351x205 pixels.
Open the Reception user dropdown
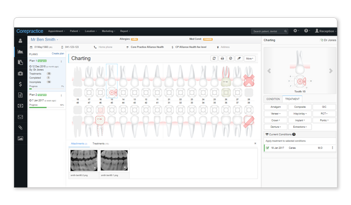click(x=326, y=31)
